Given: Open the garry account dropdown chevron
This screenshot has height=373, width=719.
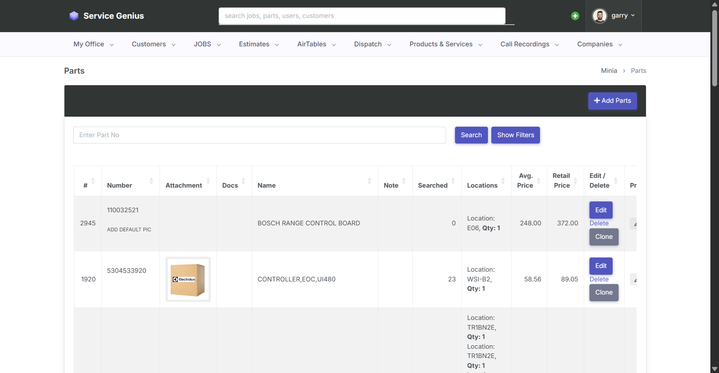Looking at the screenshot, I should point(632,16).
